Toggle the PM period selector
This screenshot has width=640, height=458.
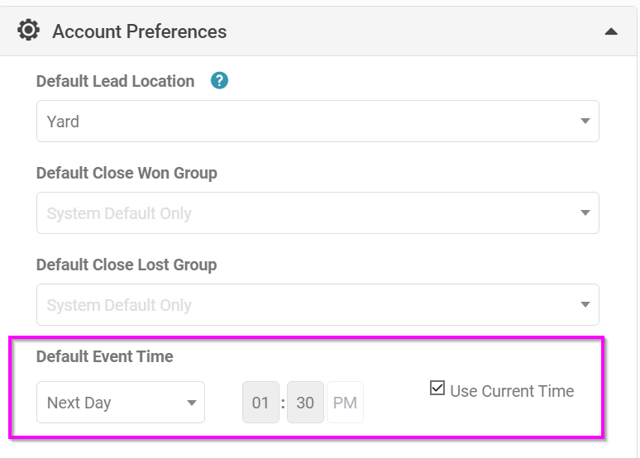[x=345, y=402]
